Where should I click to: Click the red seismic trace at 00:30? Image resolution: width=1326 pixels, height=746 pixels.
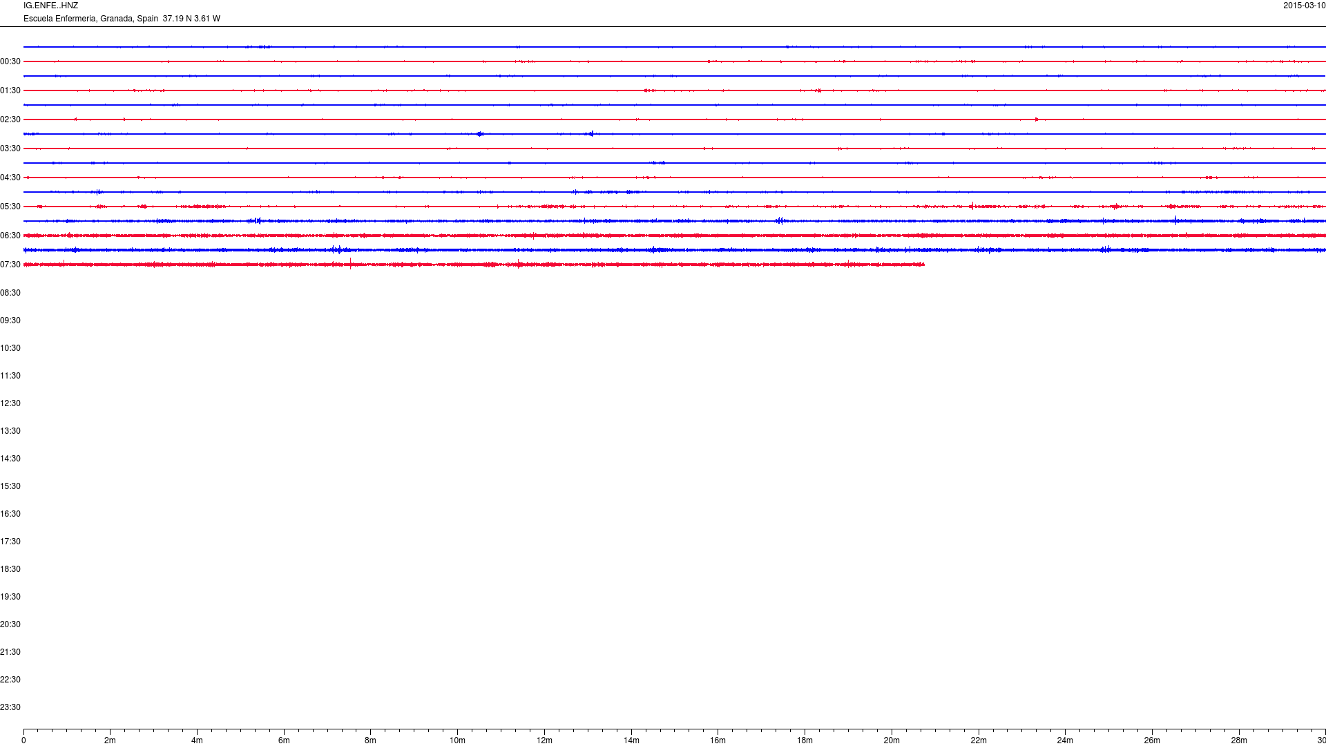click(675, 61)
